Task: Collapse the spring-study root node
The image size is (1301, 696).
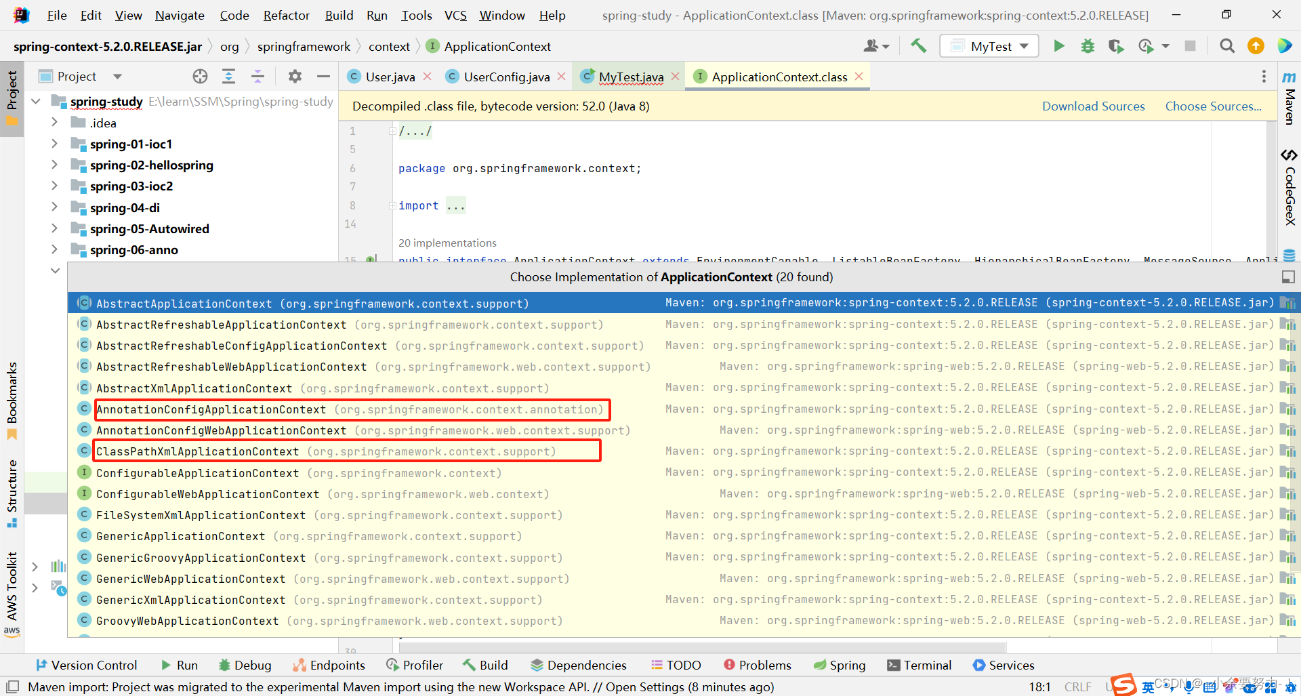Action: click(36, 102)
